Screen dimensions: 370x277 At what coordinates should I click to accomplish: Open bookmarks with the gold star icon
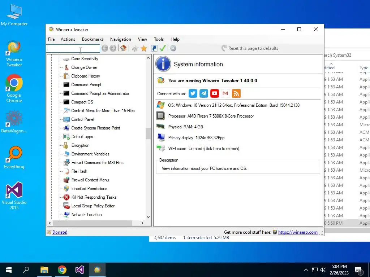tap(144, 48)
